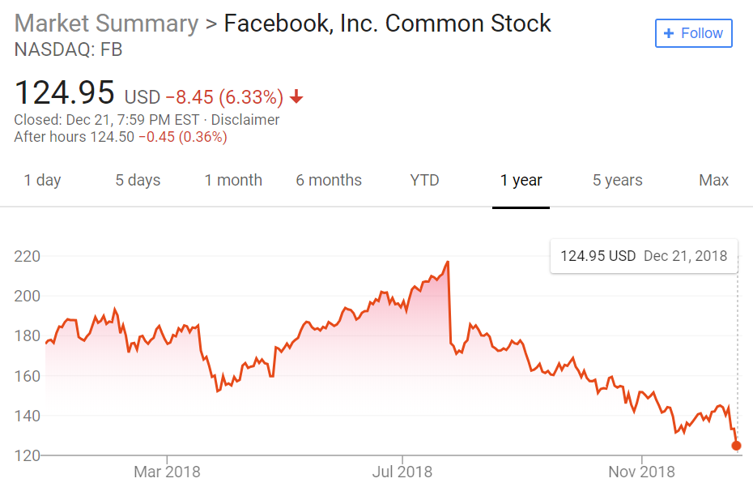Click the 124.95 USD Dec 21 tooltip
753x487 pixels.
644,256
